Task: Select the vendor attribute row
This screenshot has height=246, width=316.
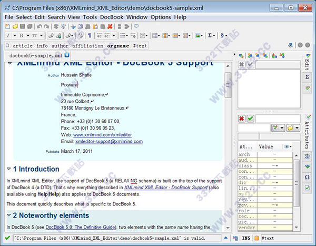Action: 265,228
